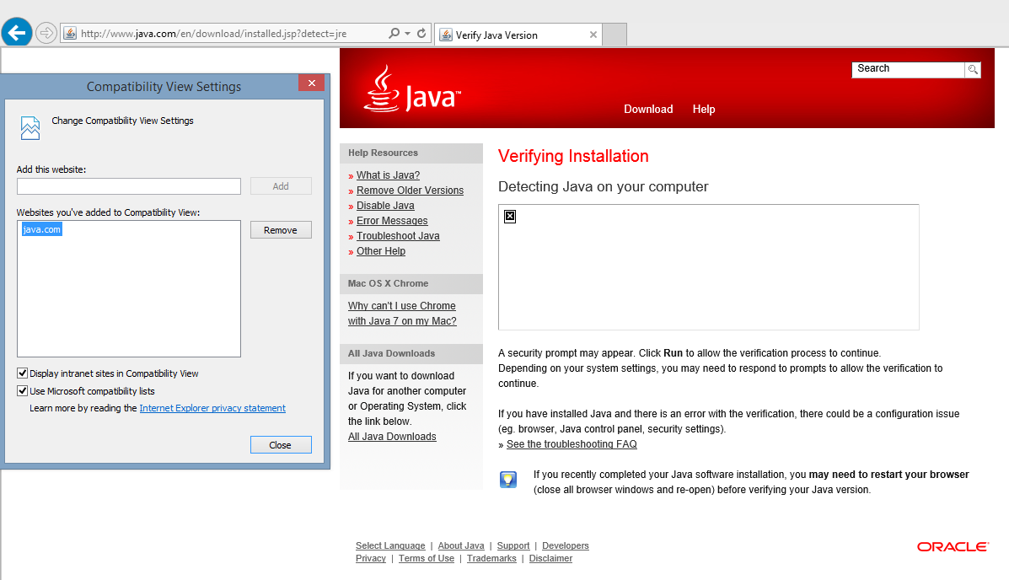Open the Help menu on Java site

pos(703,110)
